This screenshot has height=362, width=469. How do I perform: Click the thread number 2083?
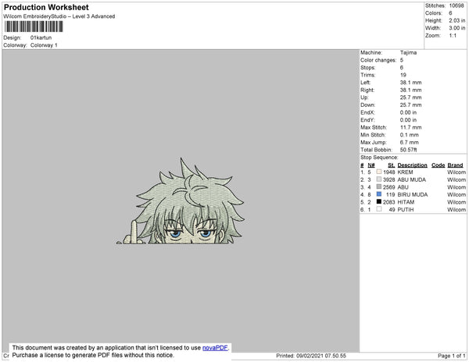coord(388,202)
